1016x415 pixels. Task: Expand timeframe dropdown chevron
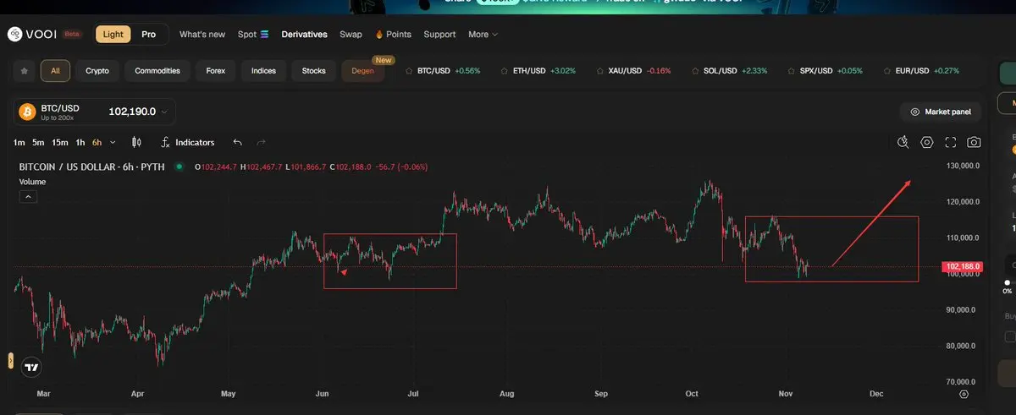[113, 142]
